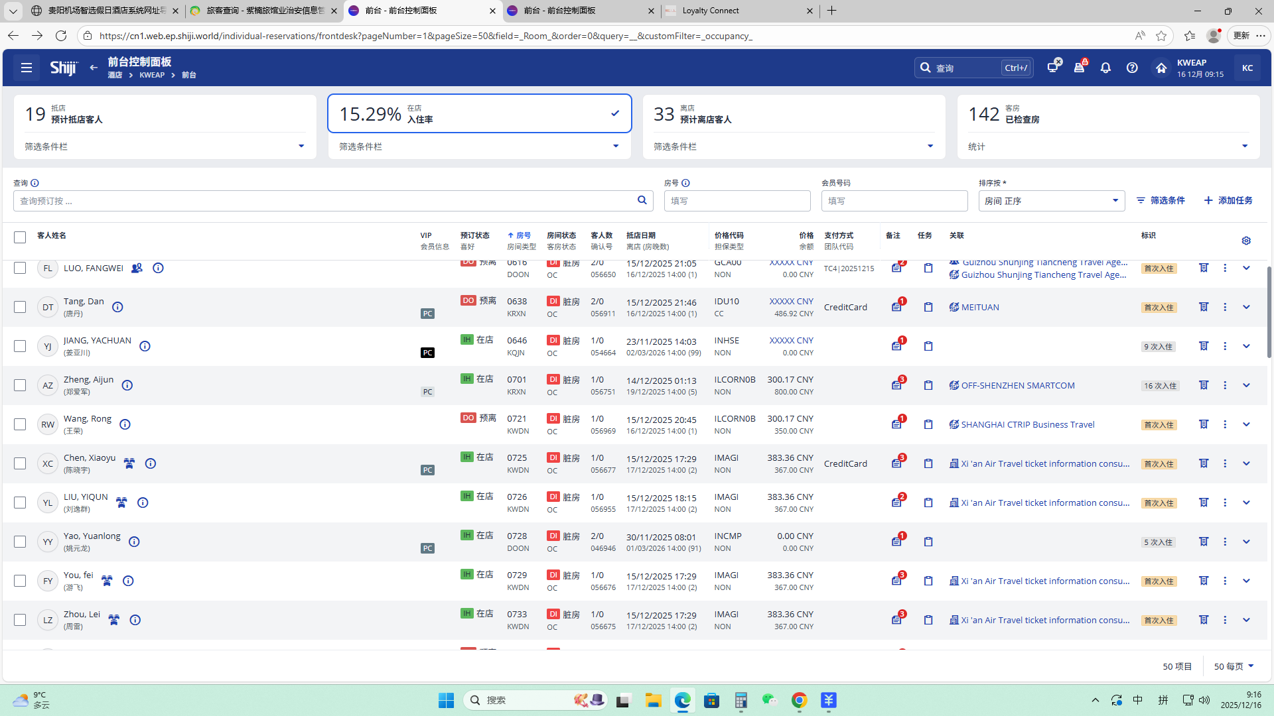The height and width of the screenshot is (716, 1274).
Task: Click task clipboard icon in Wang, Rong row
Action: [x=928, y=424]
